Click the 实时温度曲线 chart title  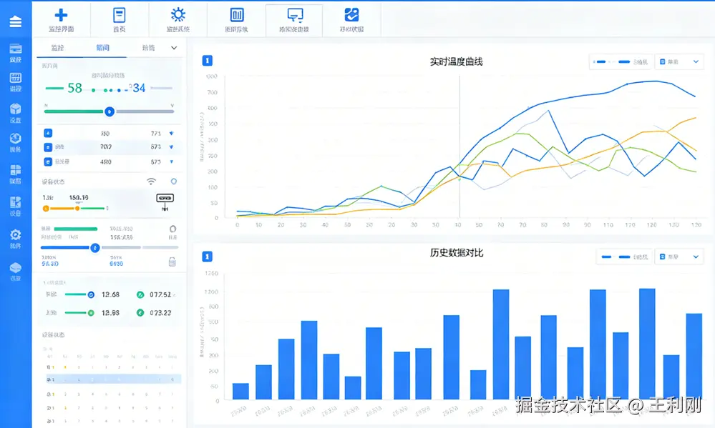pyautogui.click(x=456, y=61)
